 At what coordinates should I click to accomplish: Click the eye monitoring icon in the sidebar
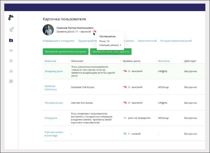click(11, 50)
